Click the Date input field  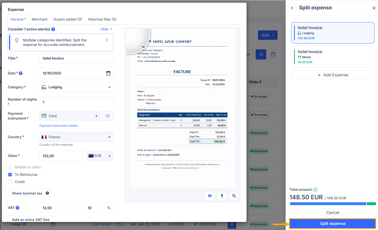(76, 73)
